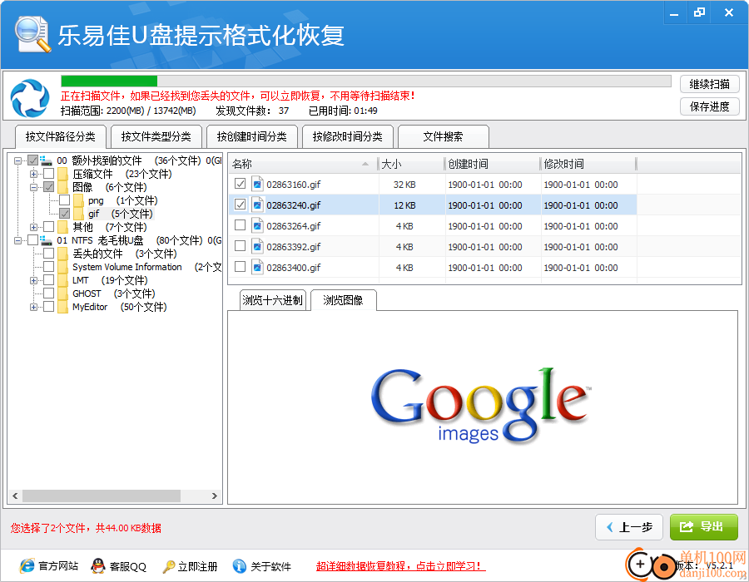Select the 浏览图像 preview tab

tap(343, 300)
